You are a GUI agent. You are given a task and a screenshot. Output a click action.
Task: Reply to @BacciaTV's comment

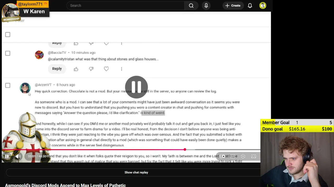(x=57, y=69)
